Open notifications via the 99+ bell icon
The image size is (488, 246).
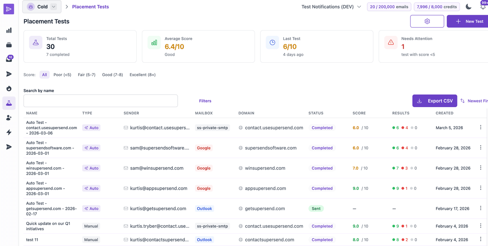pyautogui.click(x=482, y=7)
